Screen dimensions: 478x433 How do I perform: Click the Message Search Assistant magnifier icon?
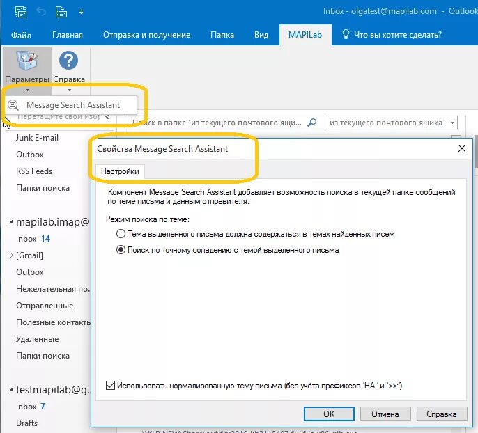tap(13, 105)
